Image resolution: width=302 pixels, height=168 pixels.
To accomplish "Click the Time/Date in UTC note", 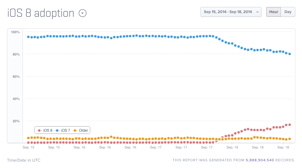I will (x=24, y=160).
